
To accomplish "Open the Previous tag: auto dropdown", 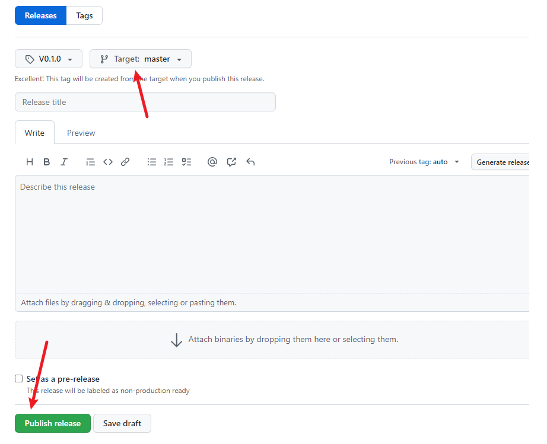I will (x=424, y=162).
